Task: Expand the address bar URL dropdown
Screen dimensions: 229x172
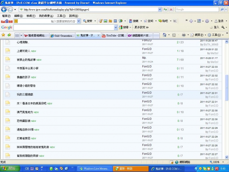Action: click(x=160, y=9)
